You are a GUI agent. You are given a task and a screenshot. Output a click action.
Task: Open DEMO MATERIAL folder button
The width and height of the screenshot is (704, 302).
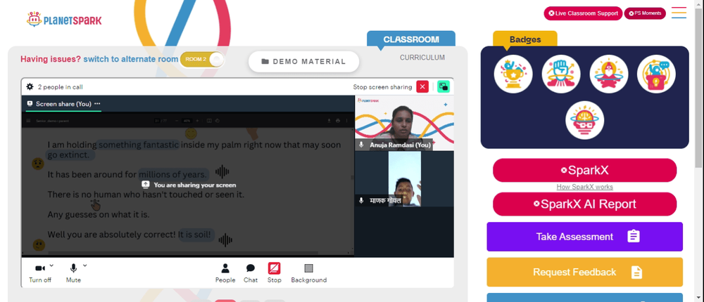tap(303, 61)
